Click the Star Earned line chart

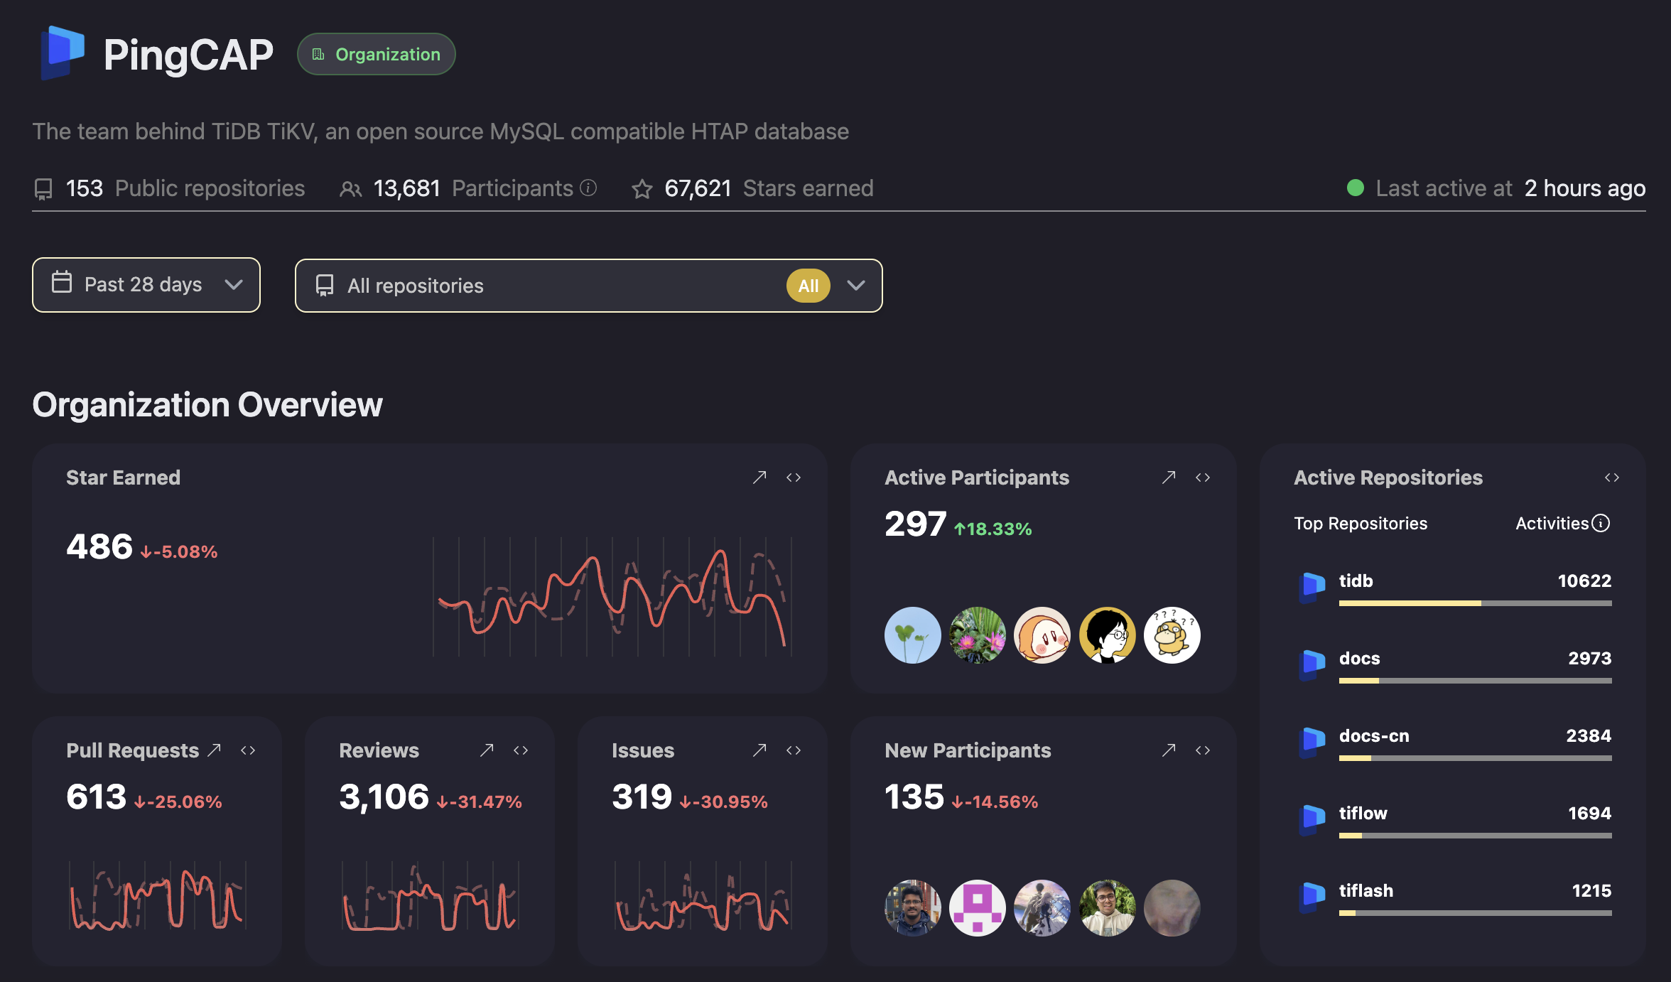pyautogui.click(x=612, y=597)
